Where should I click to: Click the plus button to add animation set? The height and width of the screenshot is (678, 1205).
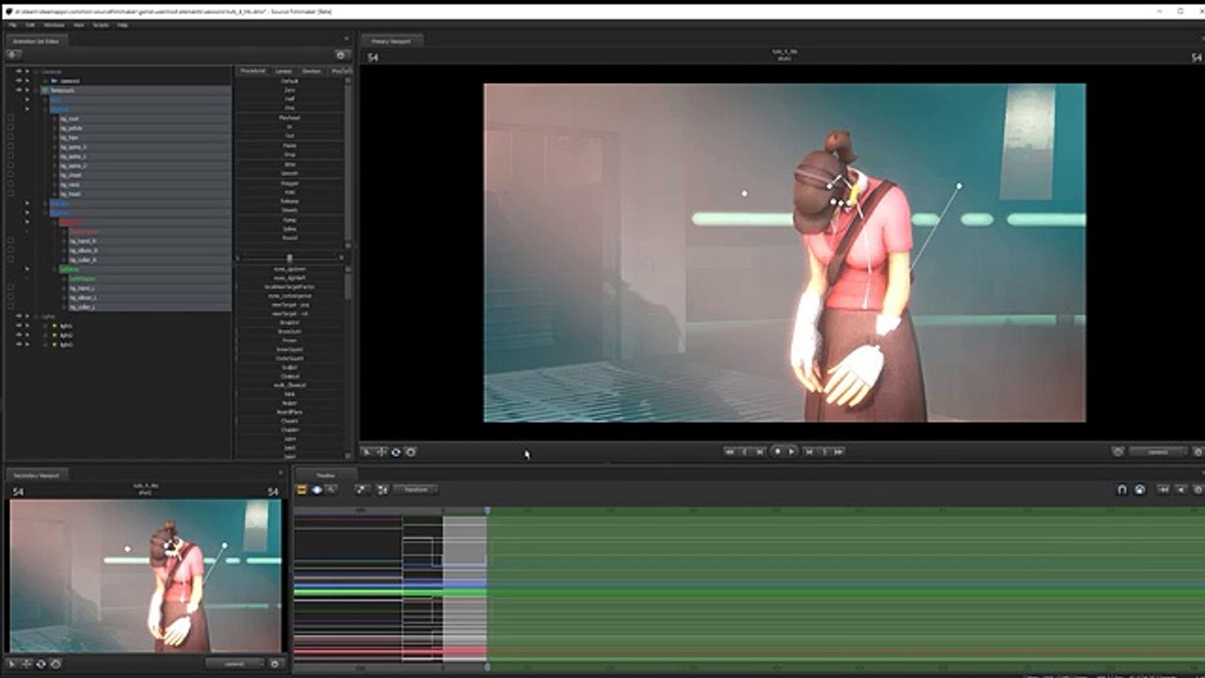click(x=13, y=55)
